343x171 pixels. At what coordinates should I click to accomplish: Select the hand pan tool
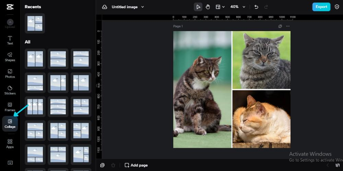208,7
